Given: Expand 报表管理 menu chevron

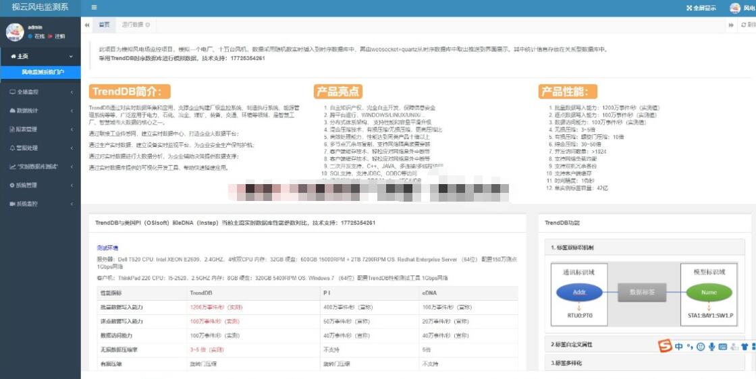Looking at the screenshot, I should pyautogui.click(x=72, y=129).
